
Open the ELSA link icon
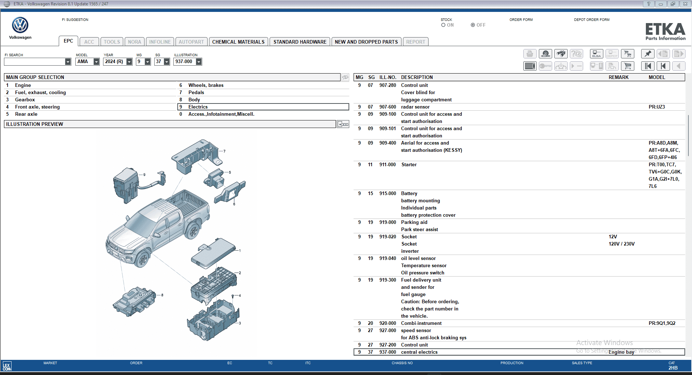coord(596,54)
